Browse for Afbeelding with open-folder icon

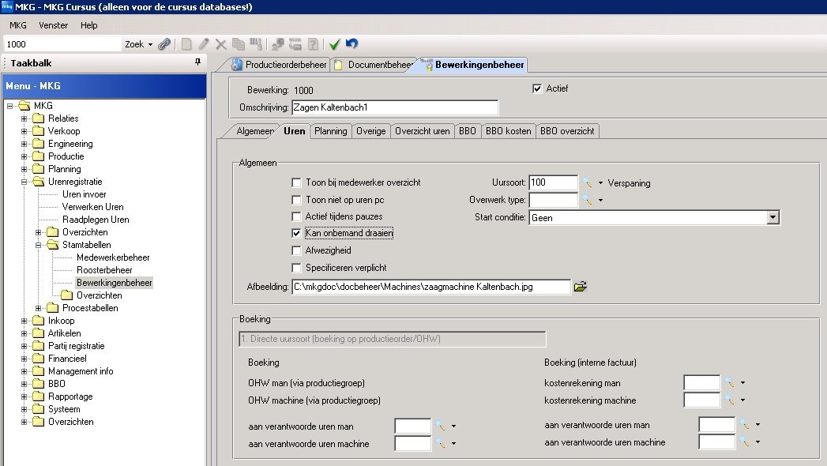[x=581, y=287]
